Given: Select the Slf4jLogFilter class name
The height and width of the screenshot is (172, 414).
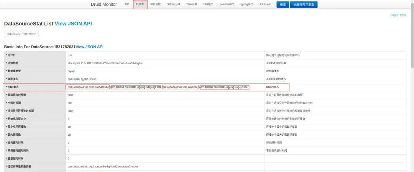Looking at the screenshot, I should pos(136,87).
